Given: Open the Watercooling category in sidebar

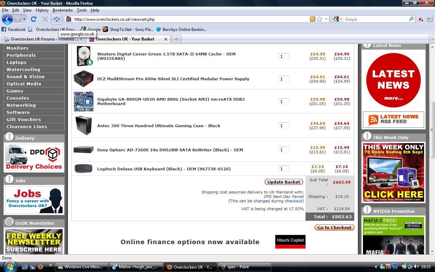Looking at the screenshot, I should (34, 69).
